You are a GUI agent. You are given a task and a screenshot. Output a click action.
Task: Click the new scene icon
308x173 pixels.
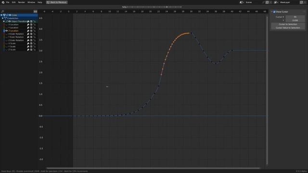tap(267, 2)
